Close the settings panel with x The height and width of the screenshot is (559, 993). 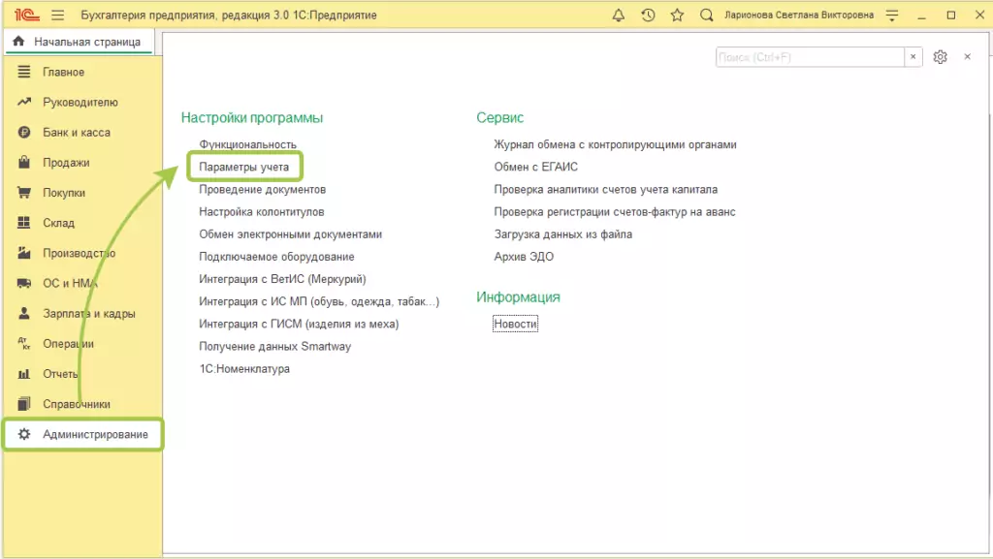pyautogui.click(x=967, y=57)
